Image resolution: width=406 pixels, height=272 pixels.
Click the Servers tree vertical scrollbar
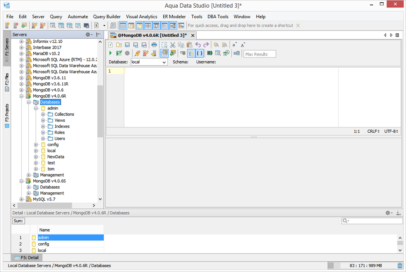pos(100,112)
